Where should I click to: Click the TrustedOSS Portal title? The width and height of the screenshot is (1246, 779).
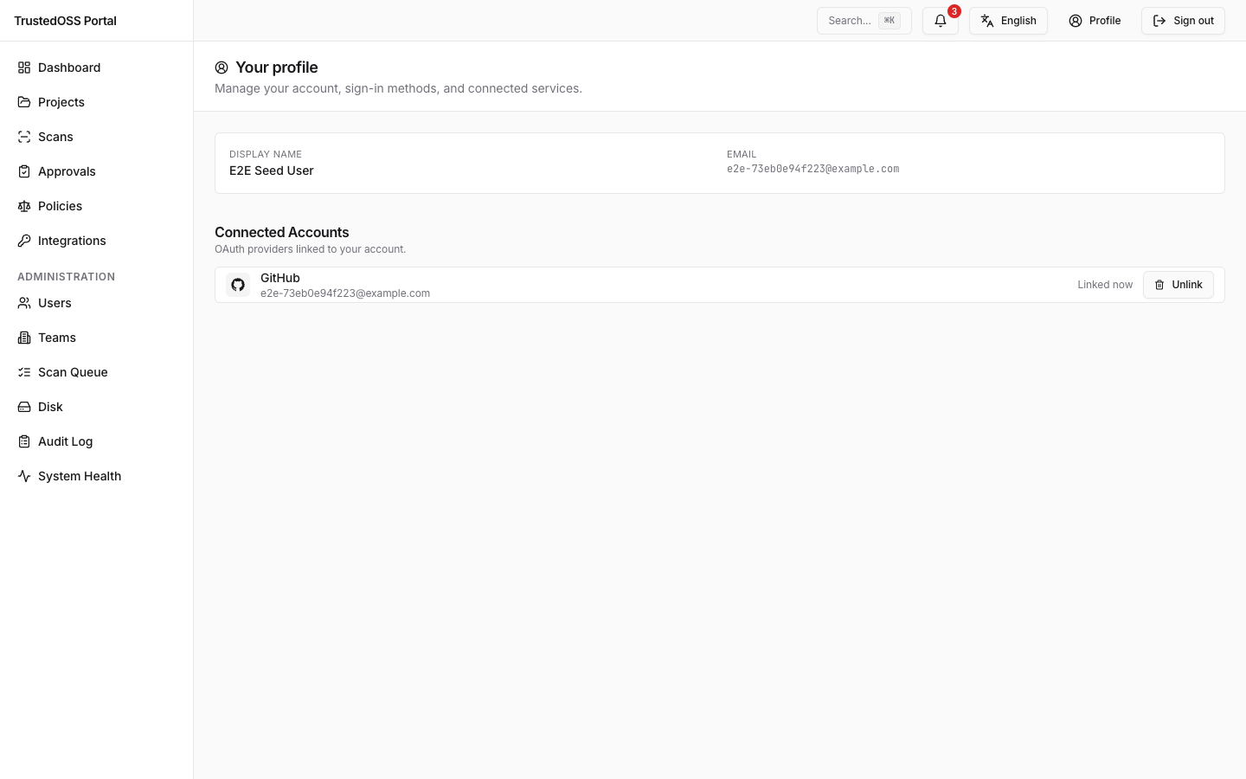point(65,21)
